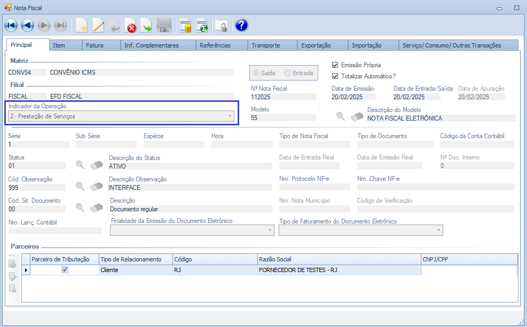Open Tipo de Faturamento do Documento dropdown
Screen dimensions: 527x327
(x=438, y=230)
